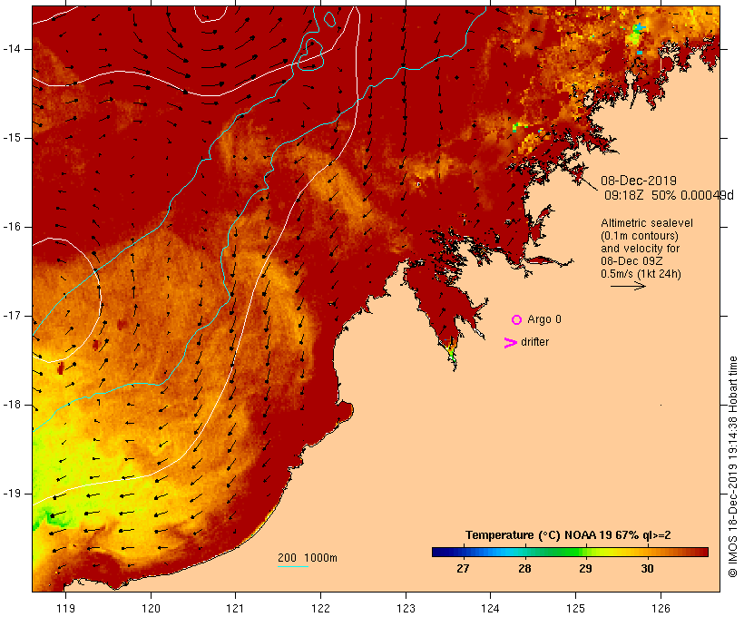Click the -16 latitude axis label

pyautogui.click(x=12, y=227)
